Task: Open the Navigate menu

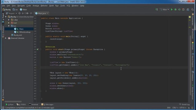Action: (21, 6)
